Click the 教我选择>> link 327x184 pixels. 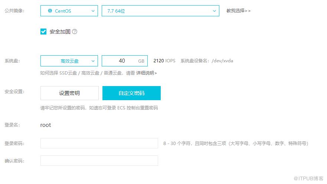pyautogui.click(x=238, y=11)
